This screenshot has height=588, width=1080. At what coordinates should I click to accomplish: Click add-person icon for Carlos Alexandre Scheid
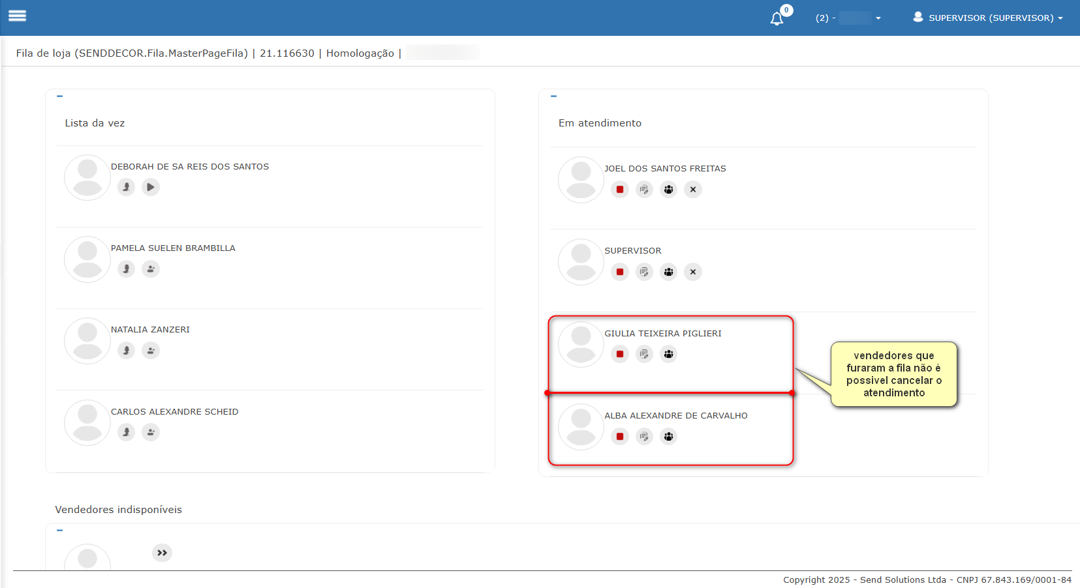coord(151,432)
